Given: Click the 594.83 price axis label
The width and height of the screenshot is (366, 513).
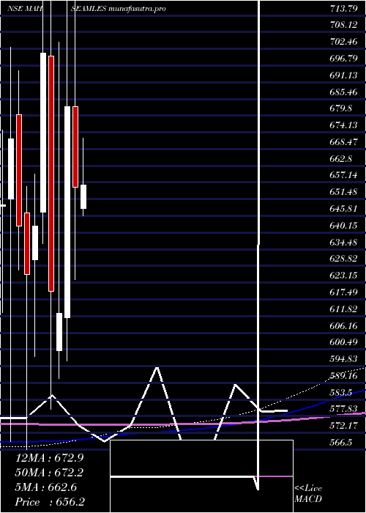Looking at the screenshot, I should (344, 359).
